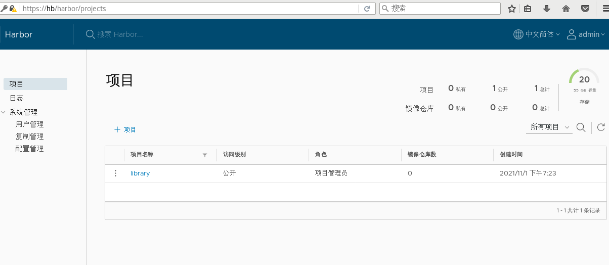Viewport: 609px width, 265px height.
Task: Open the library row action menu
Action: pos(115,173)
